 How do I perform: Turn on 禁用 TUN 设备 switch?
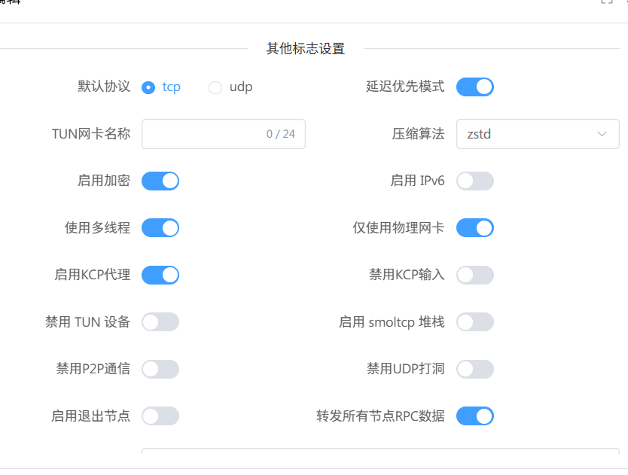point(160,322)
